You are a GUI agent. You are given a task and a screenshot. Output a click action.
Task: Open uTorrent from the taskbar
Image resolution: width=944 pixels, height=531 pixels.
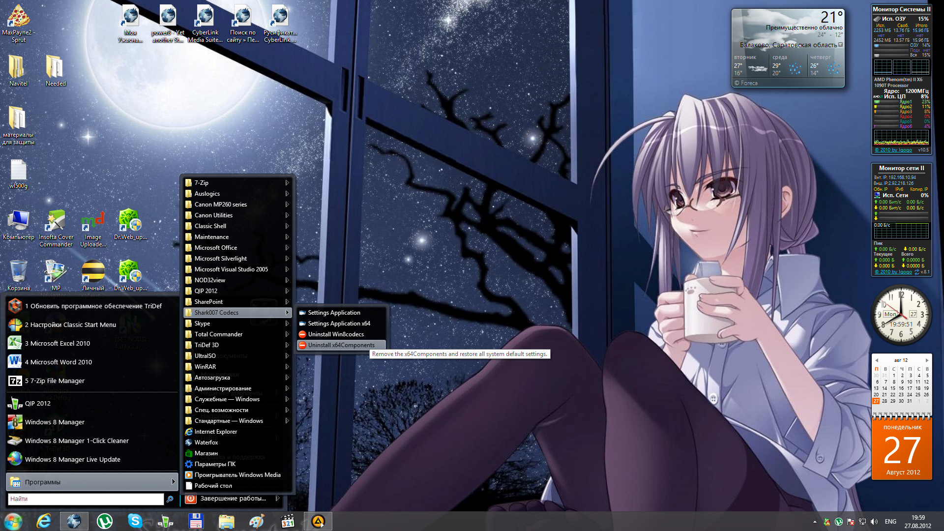point(105,521)
